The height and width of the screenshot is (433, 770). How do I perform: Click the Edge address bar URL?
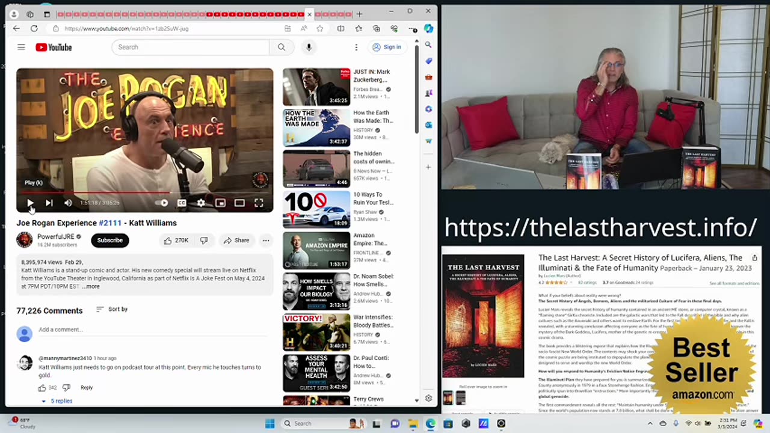126,28
